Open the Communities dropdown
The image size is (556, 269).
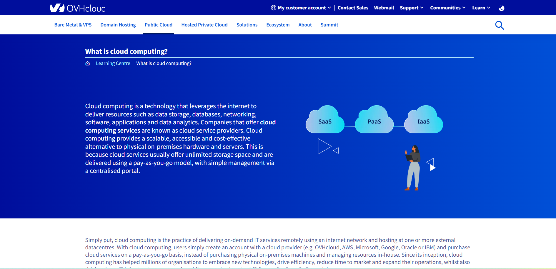point(447,8)
